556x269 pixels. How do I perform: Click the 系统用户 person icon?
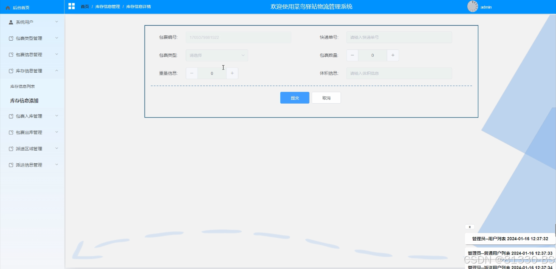pos(11,22)
